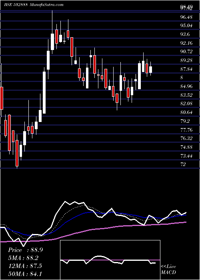Select the 84.96 price axis label
The height and width of the screenshot is (280, 200).
pos(186,86)
